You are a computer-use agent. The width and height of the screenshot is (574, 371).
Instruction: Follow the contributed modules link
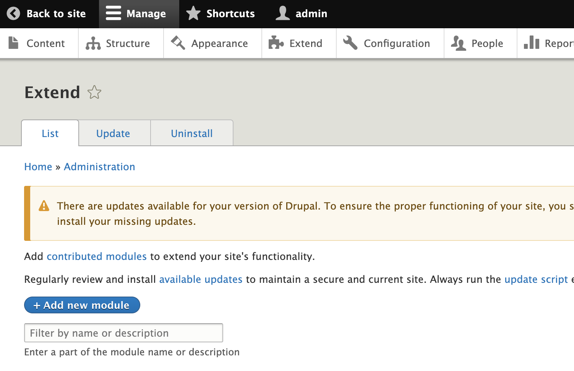point(97,256)
